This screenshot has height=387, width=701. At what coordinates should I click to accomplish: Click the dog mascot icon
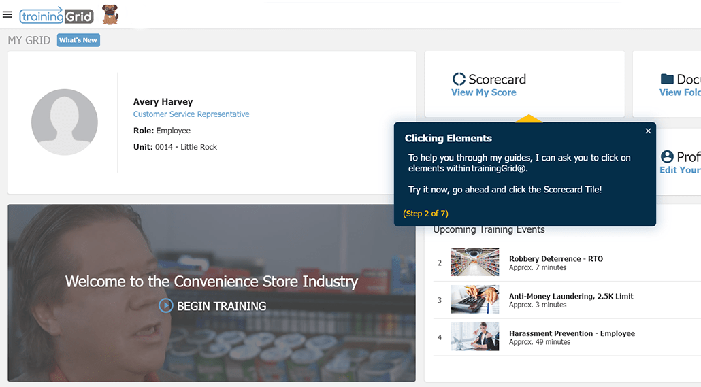pyautogui.click(x=110, y=14)
